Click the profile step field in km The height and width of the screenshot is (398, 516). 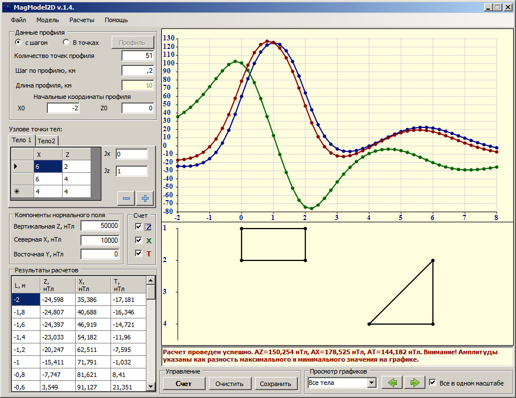pyautogui.click(x=138, y=71)
